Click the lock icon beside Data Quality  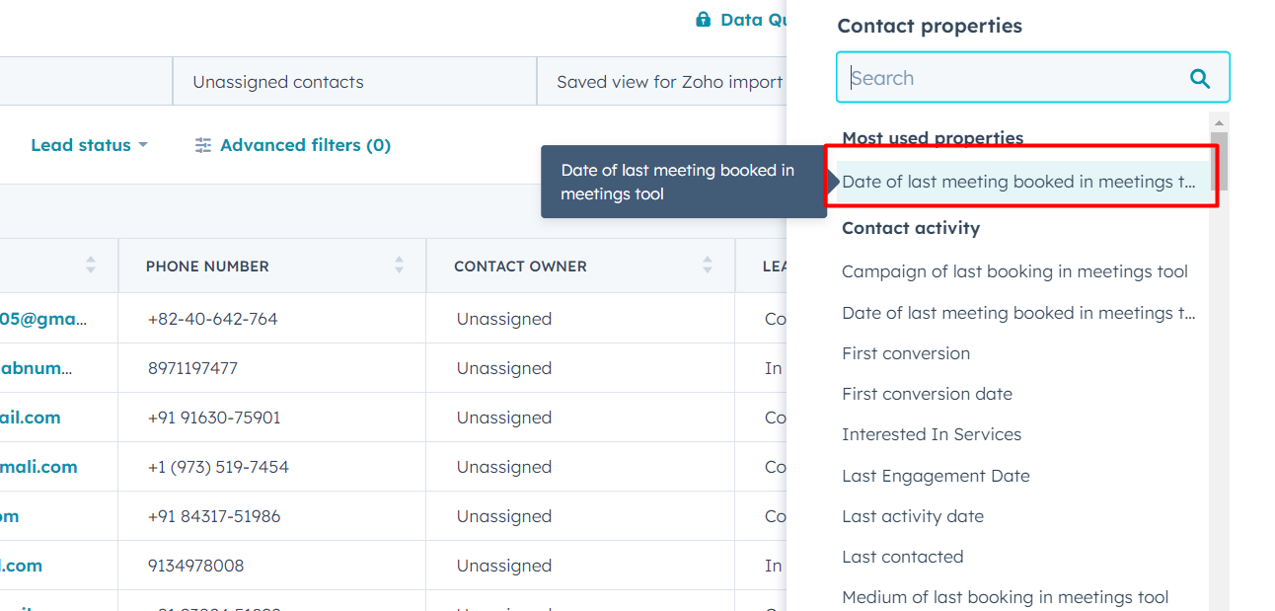[x=703, y=19]
